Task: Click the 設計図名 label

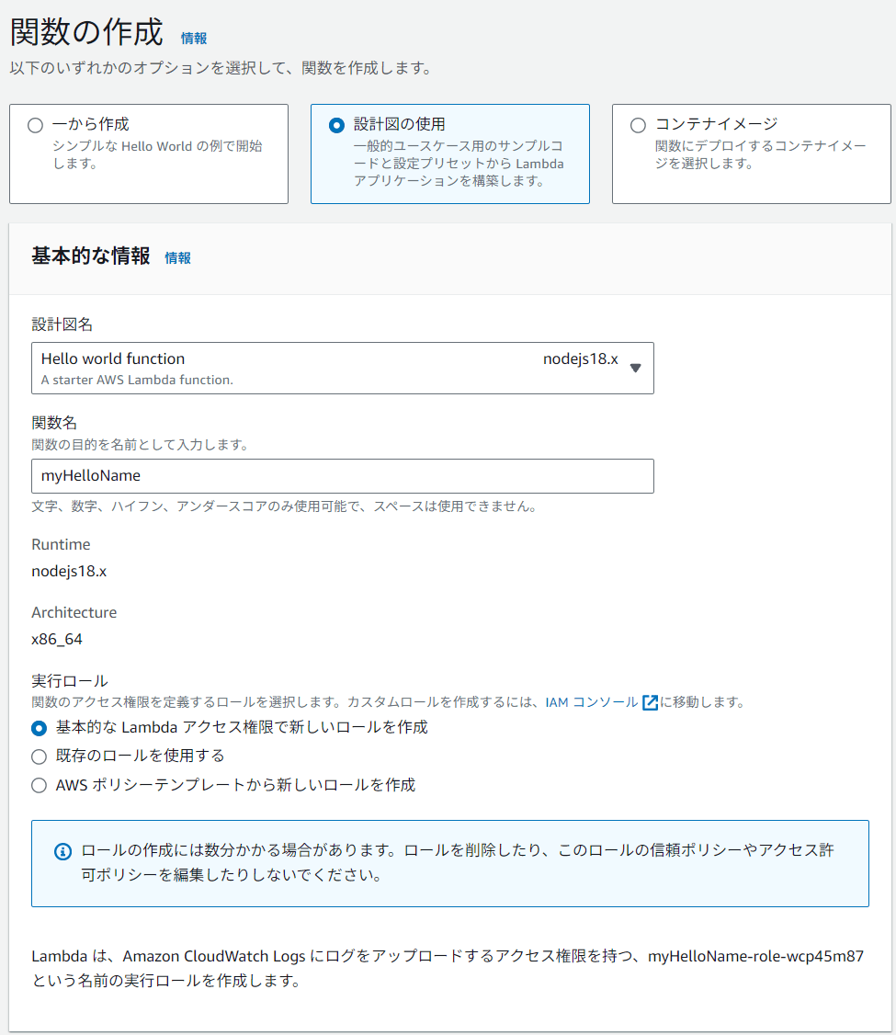Action: (62, 324)
